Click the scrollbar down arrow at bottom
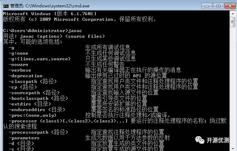Screen dimensions: 237x151 (233, 149)
